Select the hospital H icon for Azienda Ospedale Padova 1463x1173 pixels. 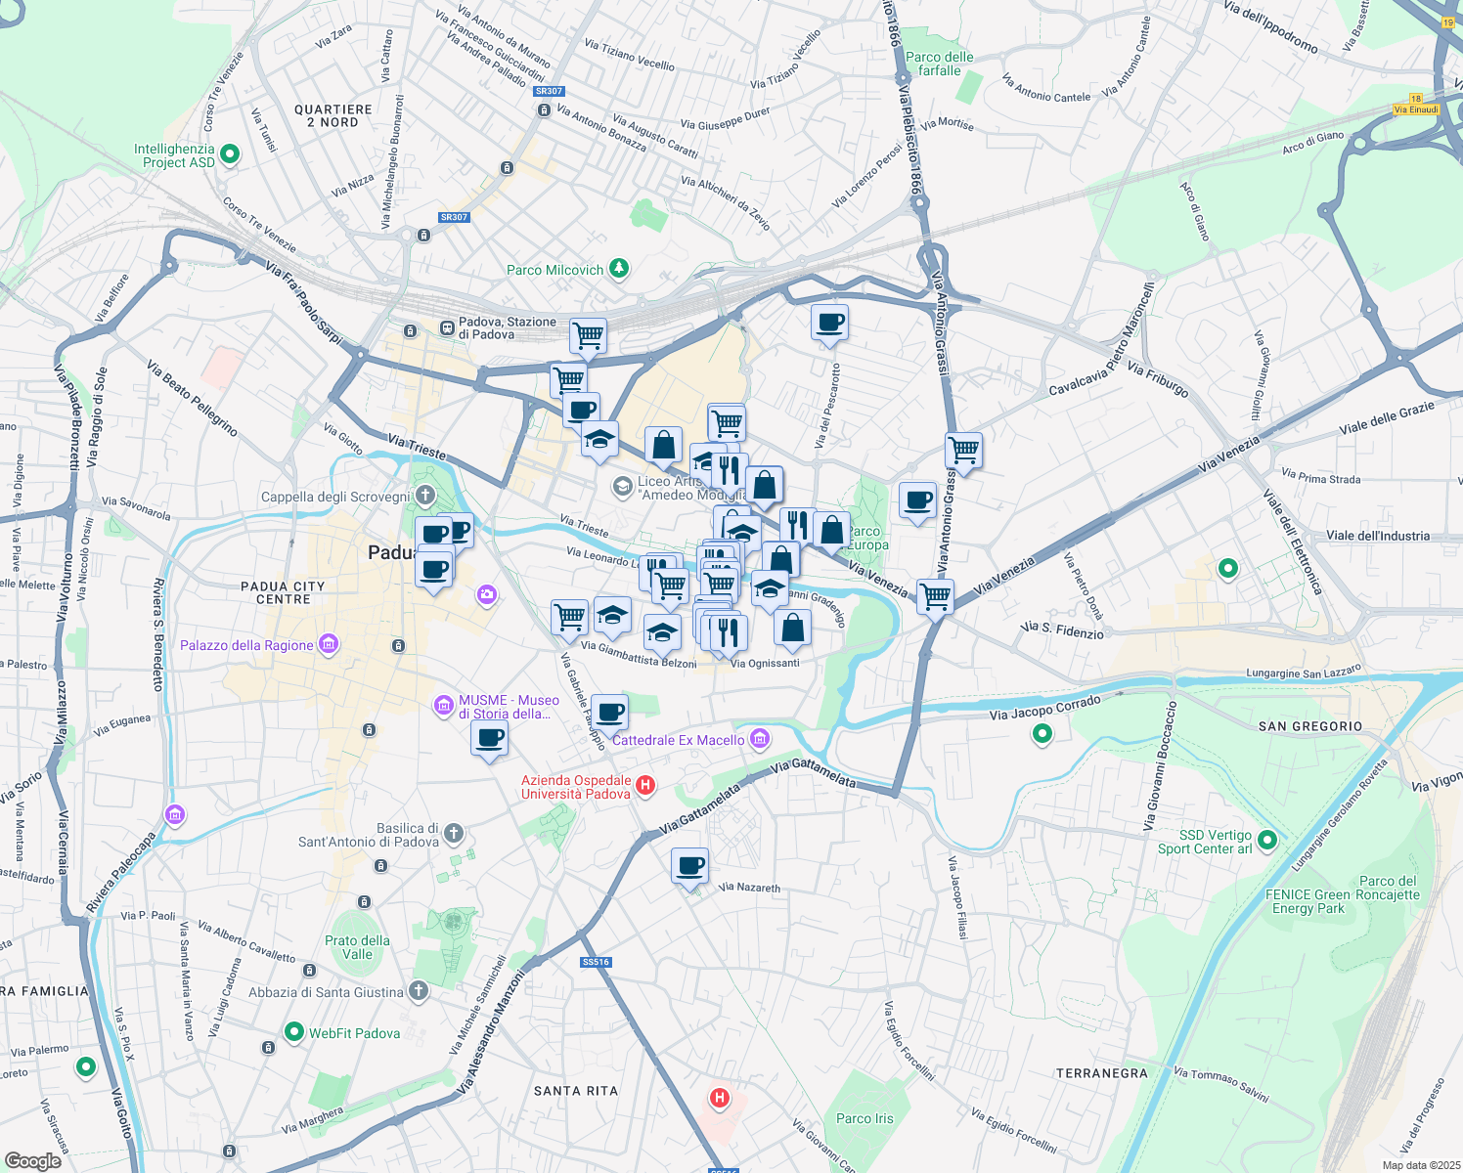point(644,785)
